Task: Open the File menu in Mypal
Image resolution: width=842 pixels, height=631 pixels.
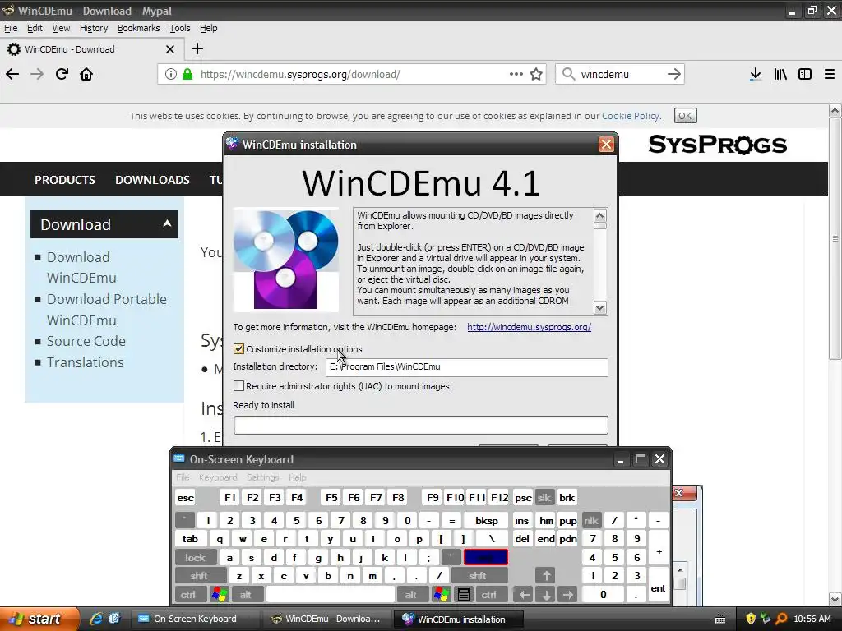Action: 11,28
